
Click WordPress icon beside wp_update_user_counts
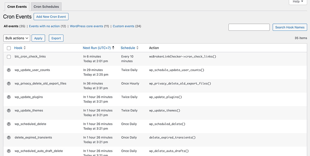9,70
